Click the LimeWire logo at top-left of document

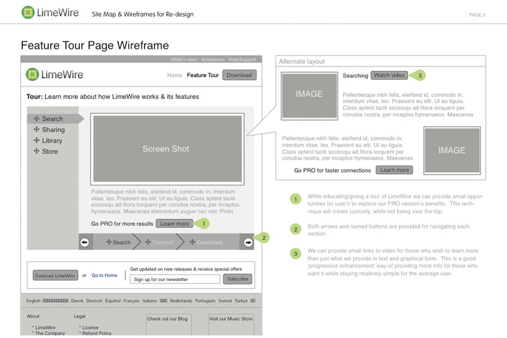(x=51, y=13)
